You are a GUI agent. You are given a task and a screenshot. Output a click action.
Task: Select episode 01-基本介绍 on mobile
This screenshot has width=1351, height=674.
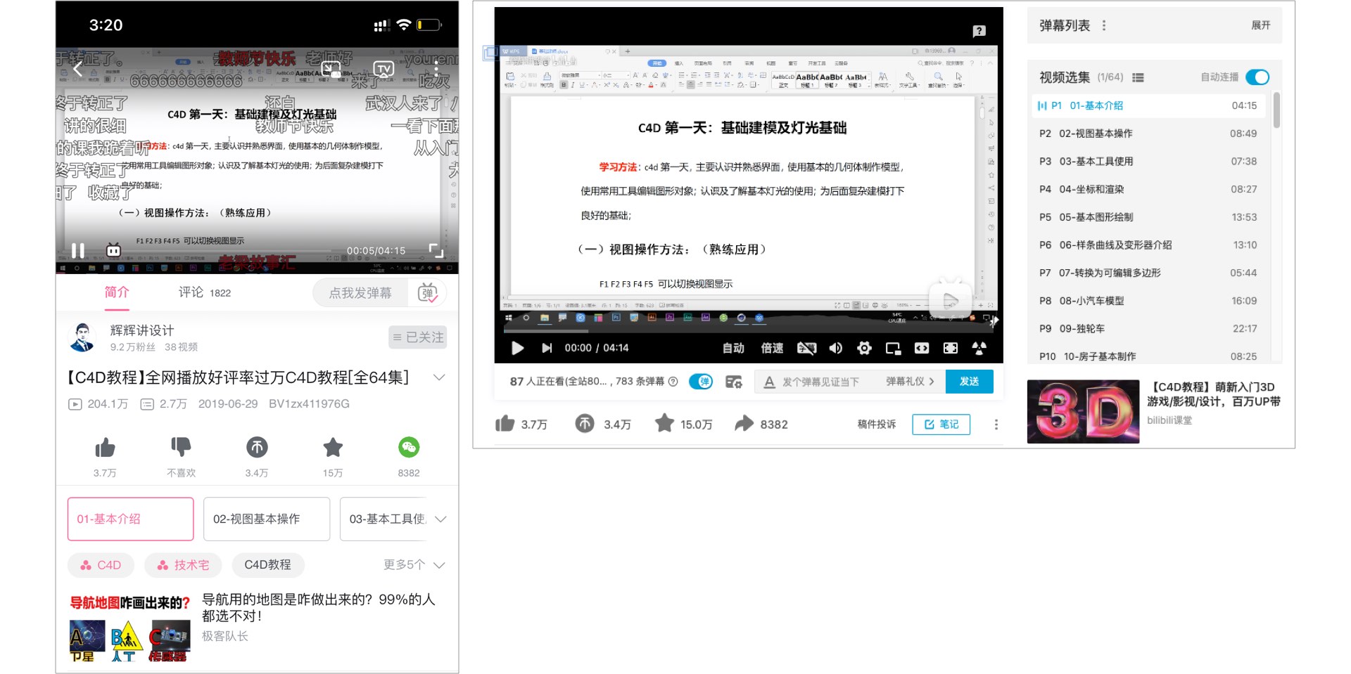(130, 519)
